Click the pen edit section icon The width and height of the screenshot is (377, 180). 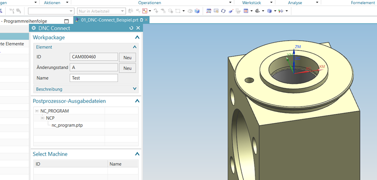[231, 11]
